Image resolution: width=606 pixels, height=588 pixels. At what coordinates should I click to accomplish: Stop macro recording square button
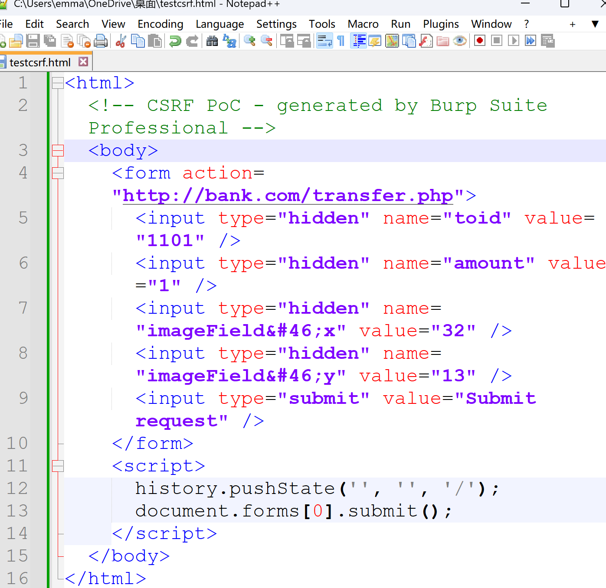coord(497,41)
